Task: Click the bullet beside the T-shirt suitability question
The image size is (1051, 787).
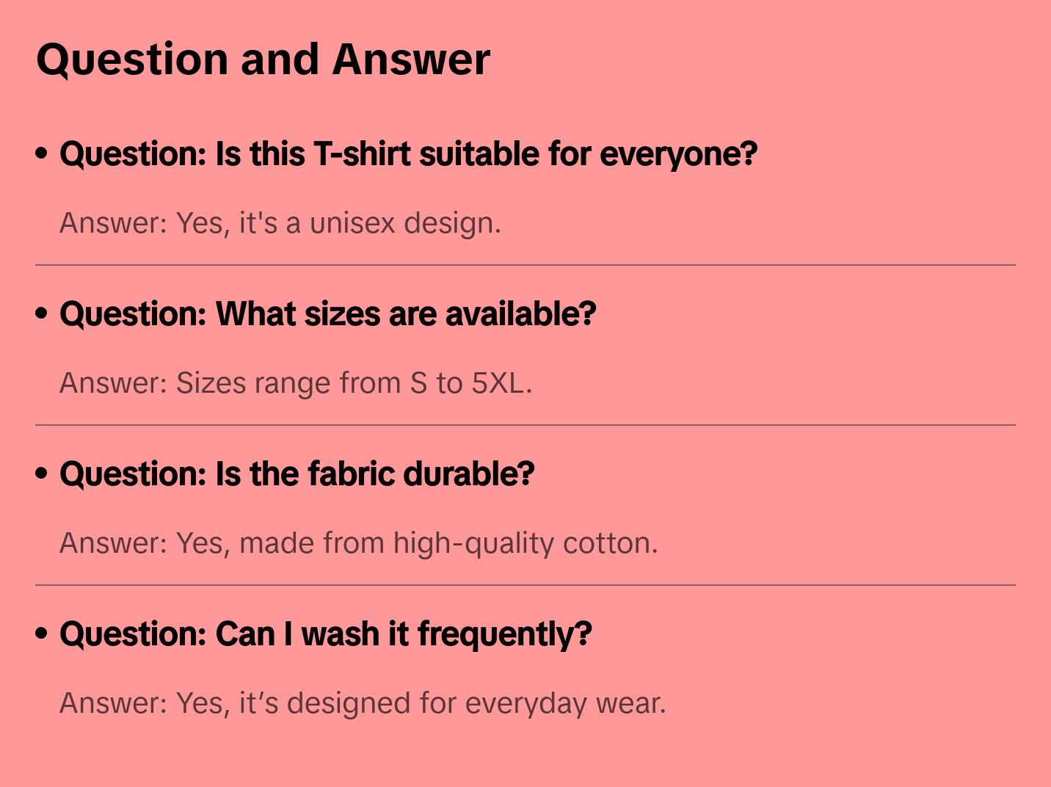Action: click(x=42, y=153)
